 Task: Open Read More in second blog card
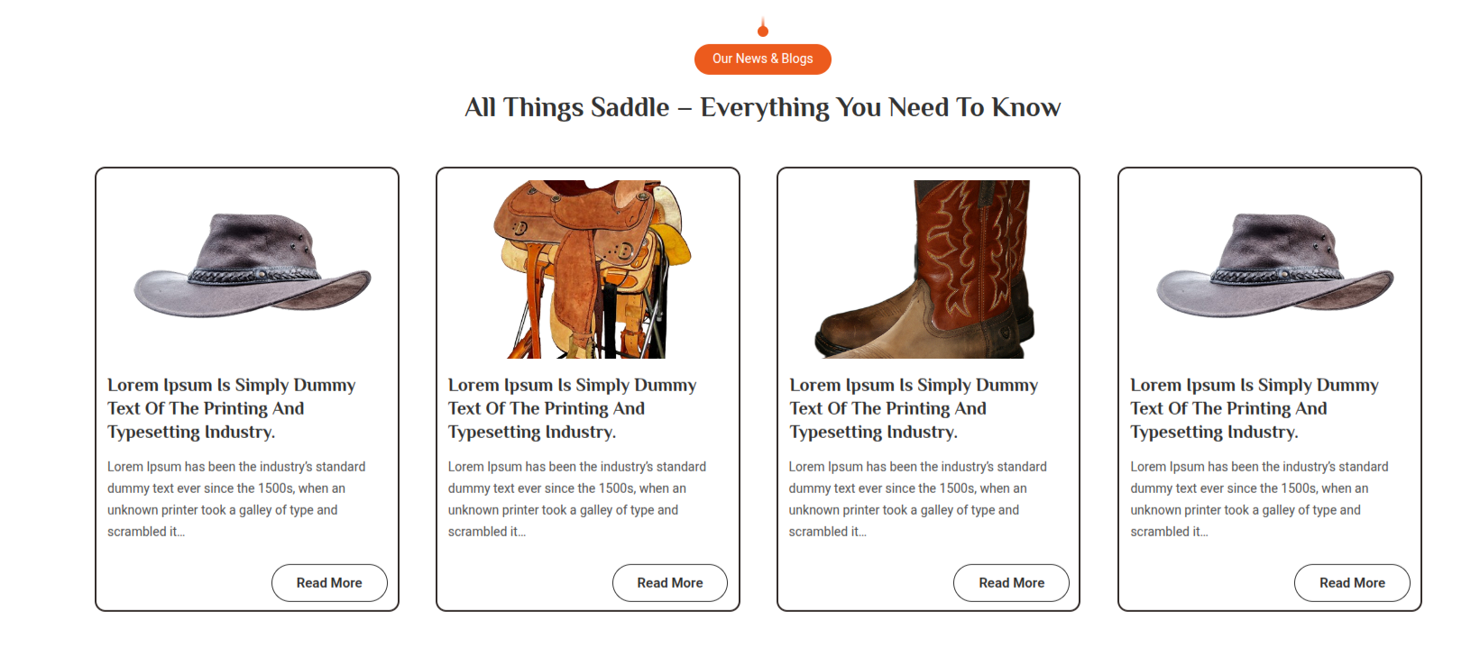pyautogui.click(x=670, y=583)
